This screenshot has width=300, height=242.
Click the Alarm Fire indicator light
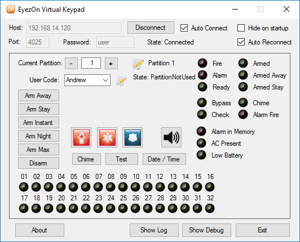pyautogui.click(x=243, y=115)
